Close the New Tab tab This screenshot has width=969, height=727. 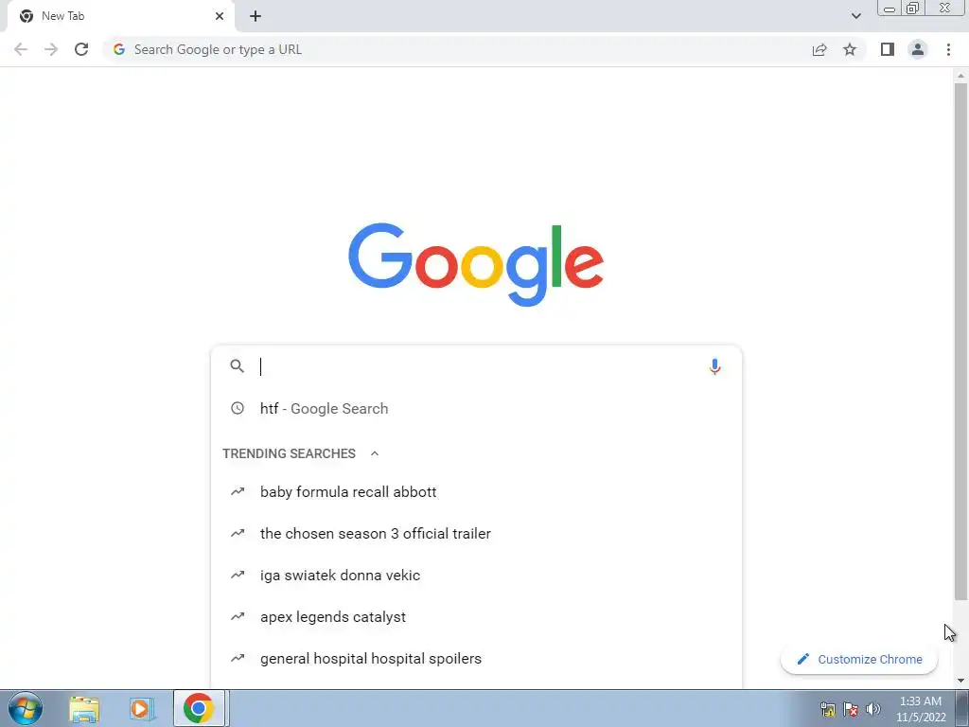tap(220, 16)
